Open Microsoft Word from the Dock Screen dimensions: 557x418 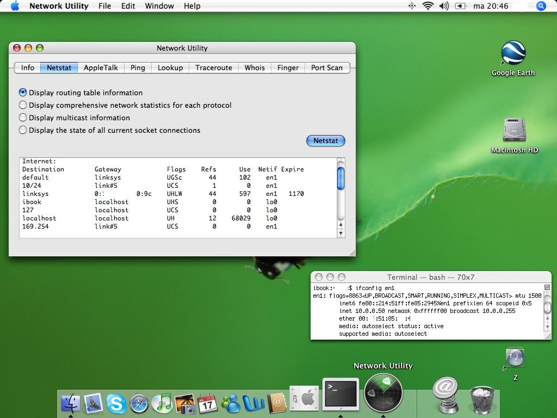[x=253, y=404]
